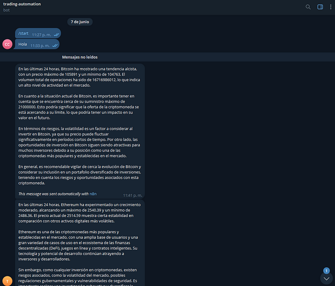Open the three-dot more options menu
Screen dimensions: 335x286
pyautogui.click(x=330, y=7)
